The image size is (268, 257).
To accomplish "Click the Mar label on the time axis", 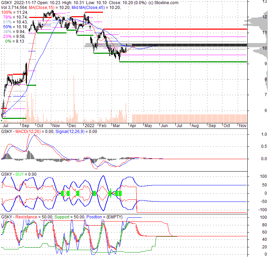I will click(x=116, y=126).
